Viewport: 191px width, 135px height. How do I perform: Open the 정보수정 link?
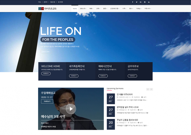click(x=53, y=2)
